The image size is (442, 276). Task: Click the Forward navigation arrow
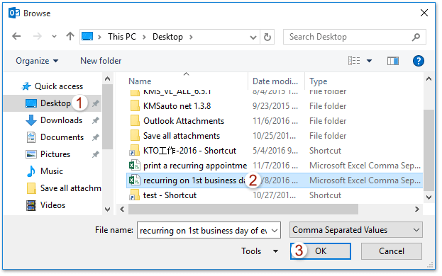tap(38, 36)
